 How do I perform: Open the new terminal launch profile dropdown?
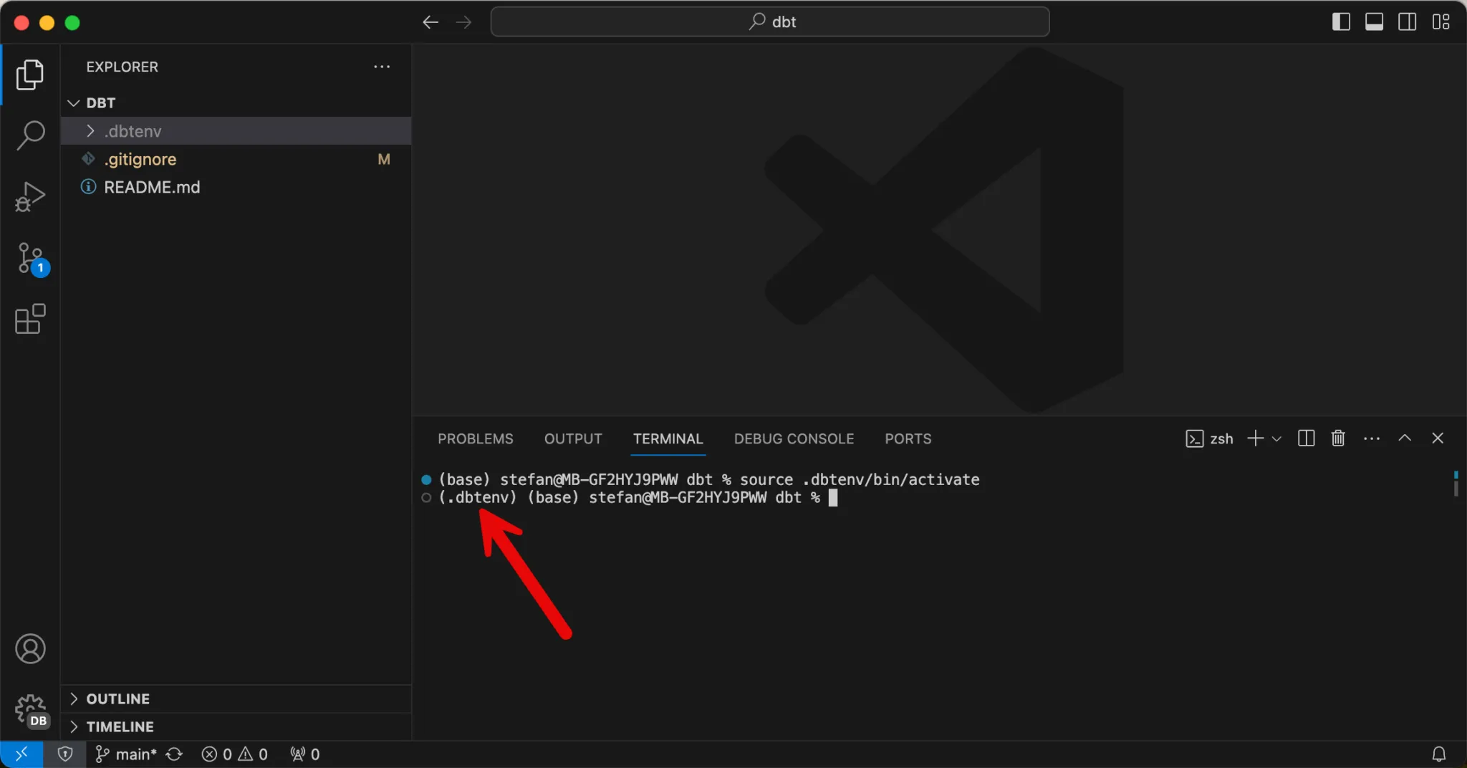[1276, 438]
